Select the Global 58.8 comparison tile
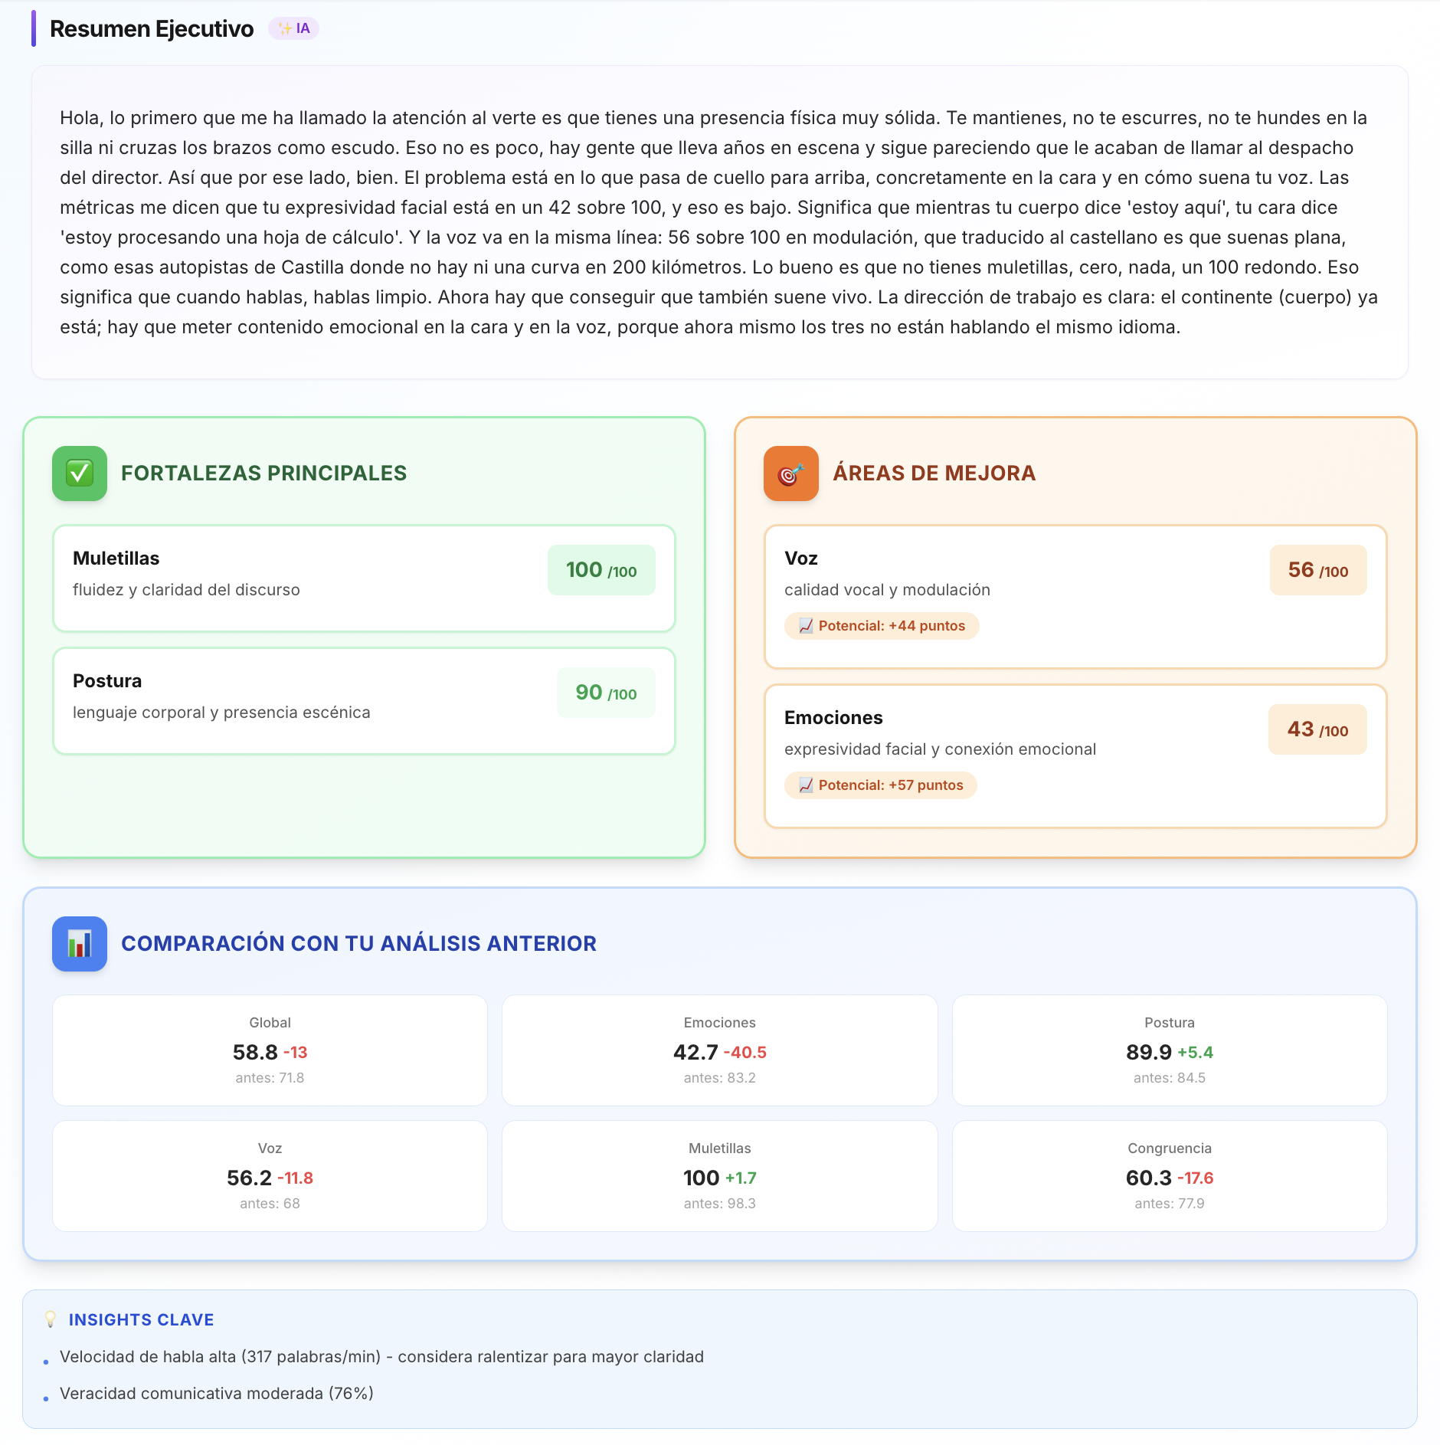Viewport: 1440px width, 1445px height. [x=270, y=1050]
